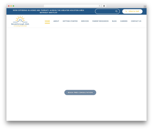Viewport: 153px width, 130px height.
Task: Minimize the window with yellow button
Action: (x=11, y=6)
